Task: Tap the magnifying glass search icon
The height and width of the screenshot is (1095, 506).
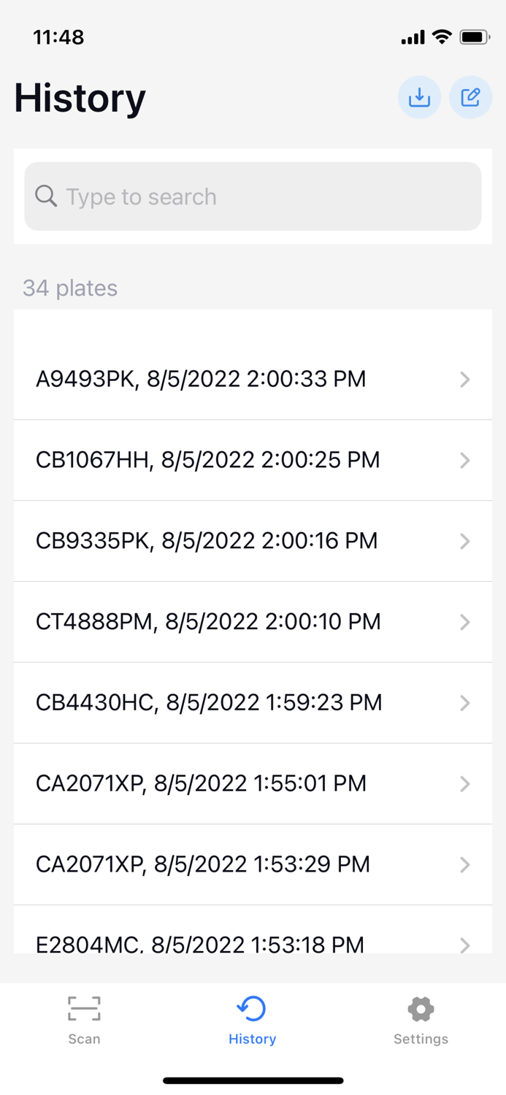Action: point(46,196)
